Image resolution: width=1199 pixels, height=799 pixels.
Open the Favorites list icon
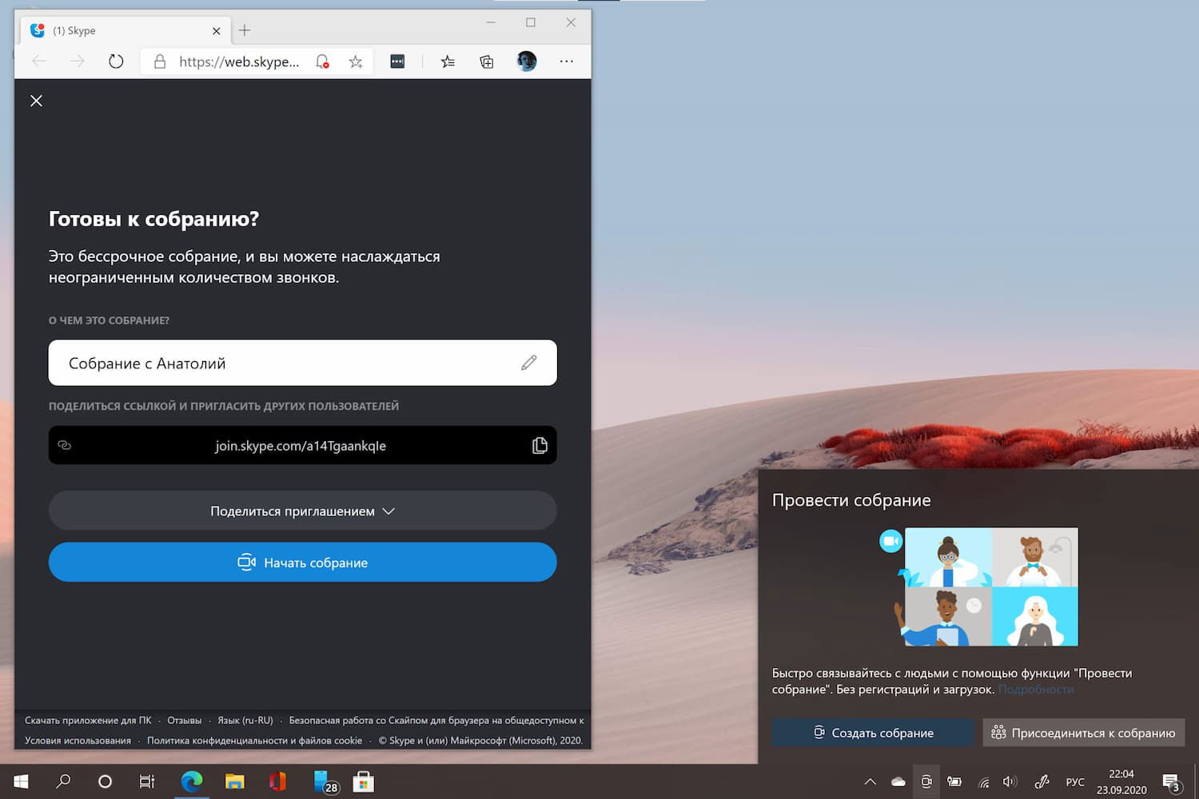click(448, 62)
